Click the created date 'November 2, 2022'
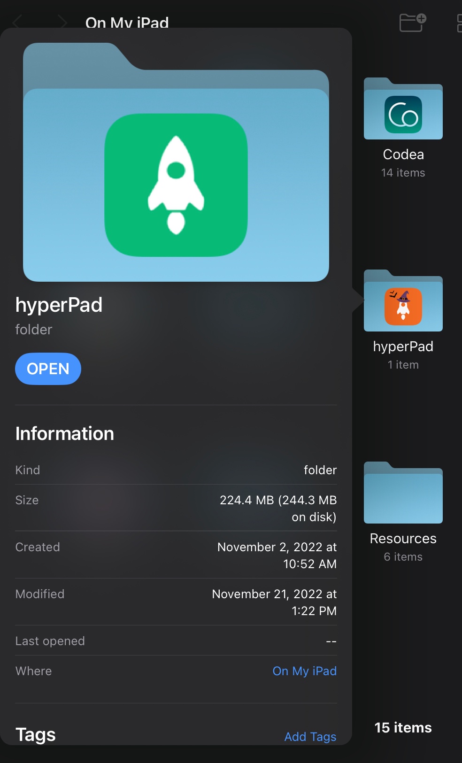 (x=270, y=547)
